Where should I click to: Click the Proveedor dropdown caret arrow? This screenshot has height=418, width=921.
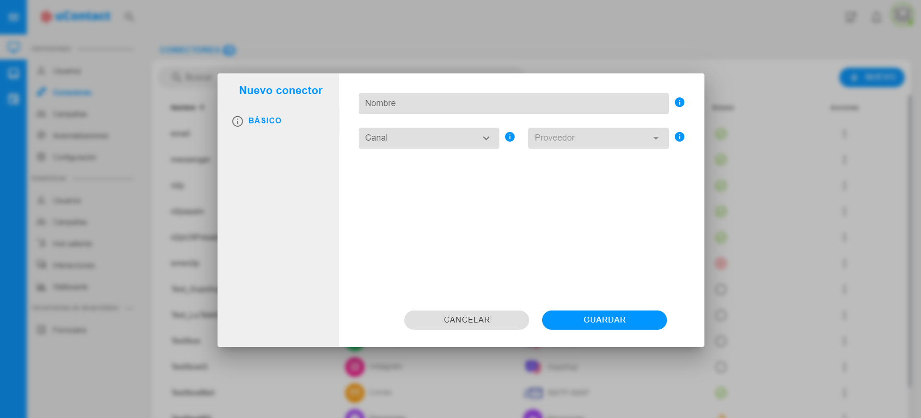(x=656, y=138)
